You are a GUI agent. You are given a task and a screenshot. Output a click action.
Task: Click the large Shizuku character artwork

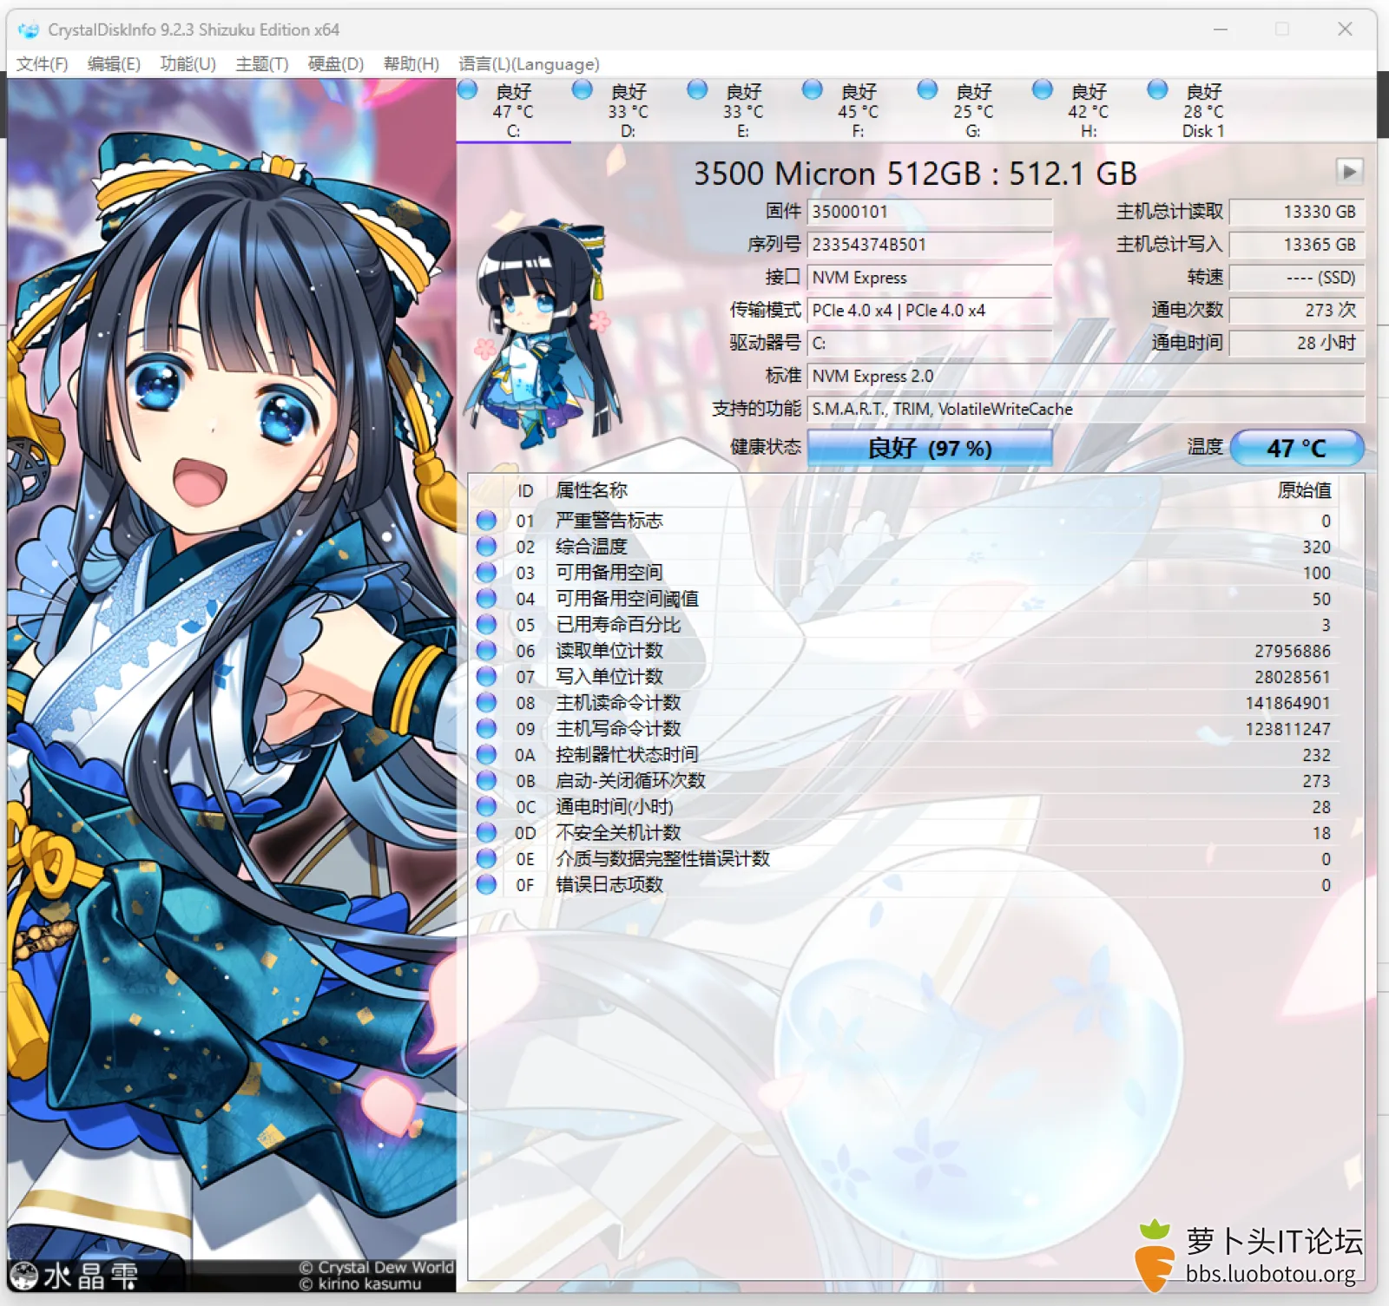click(x=232, y=686)
